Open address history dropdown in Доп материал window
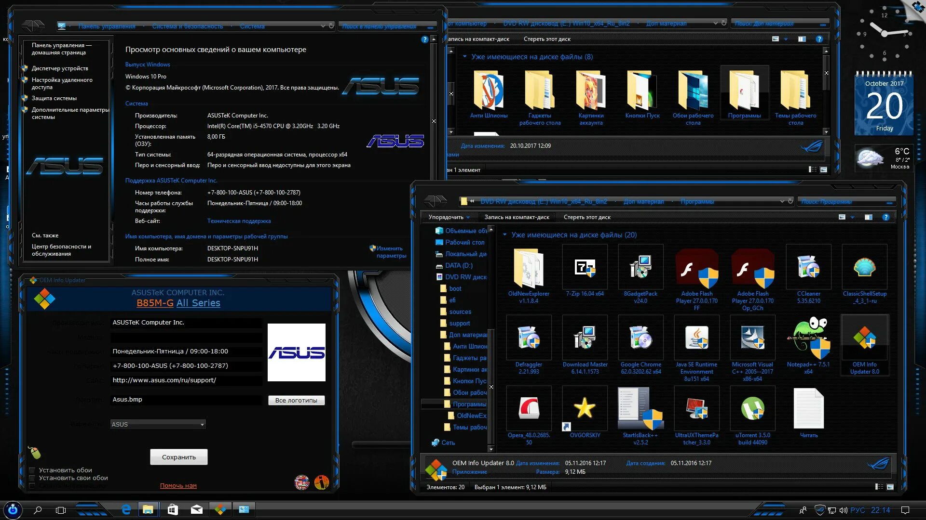926x520 pixels. (715, 23)
